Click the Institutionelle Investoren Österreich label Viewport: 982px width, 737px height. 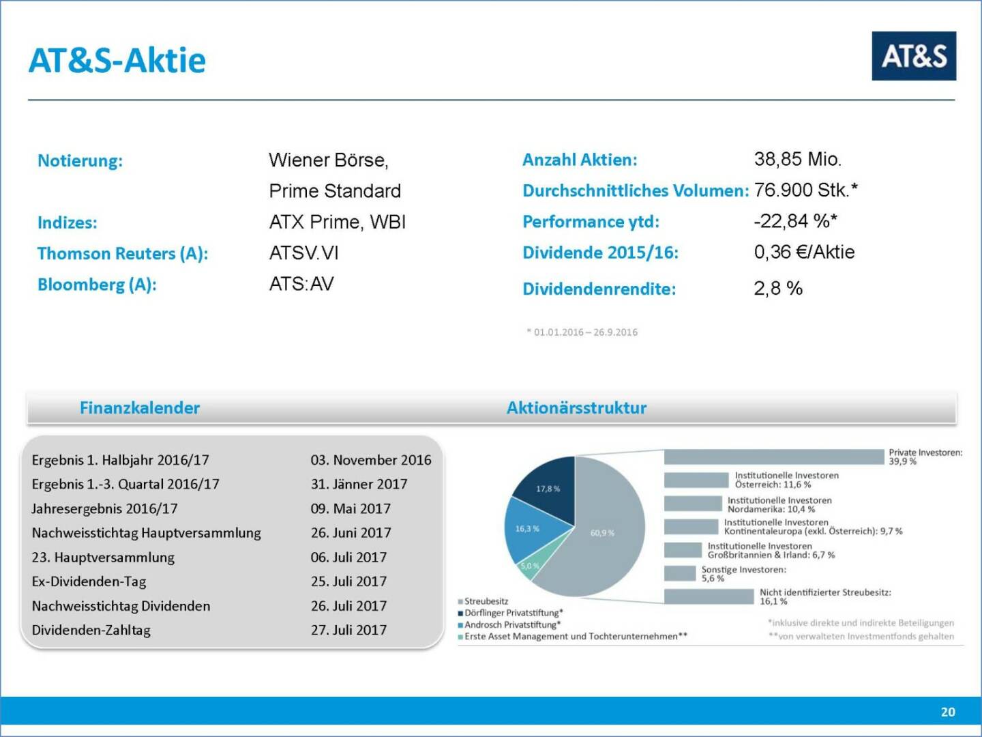pos(786,480)
